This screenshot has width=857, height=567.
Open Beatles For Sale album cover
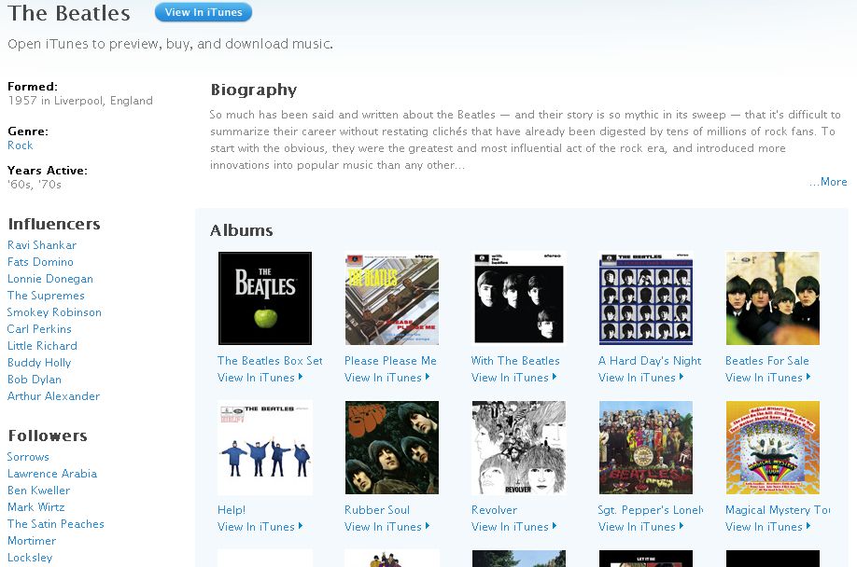[x=773, y=298]
